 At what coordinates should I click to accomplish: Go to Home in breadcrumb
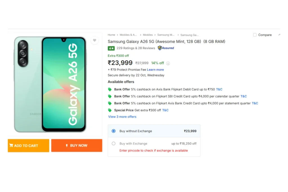[x=111, y=35]
